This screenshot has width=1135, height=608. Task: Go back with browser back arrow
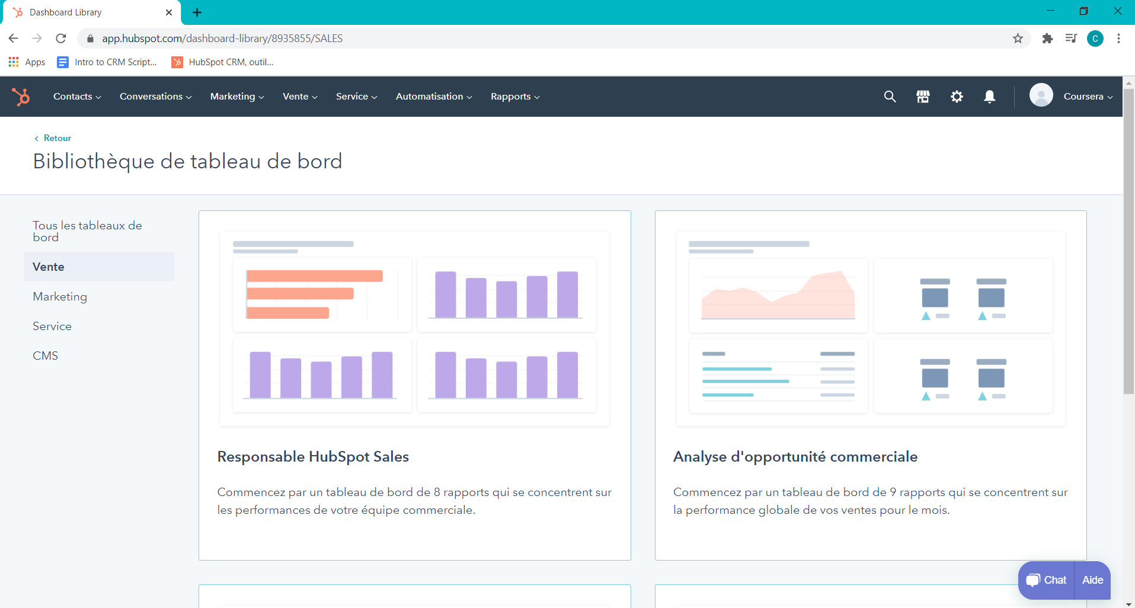(x=14, y=39)
